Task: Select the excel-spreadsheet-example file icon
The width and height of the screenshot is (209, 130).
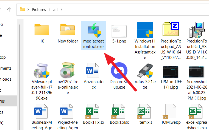Action: point(196,112)
